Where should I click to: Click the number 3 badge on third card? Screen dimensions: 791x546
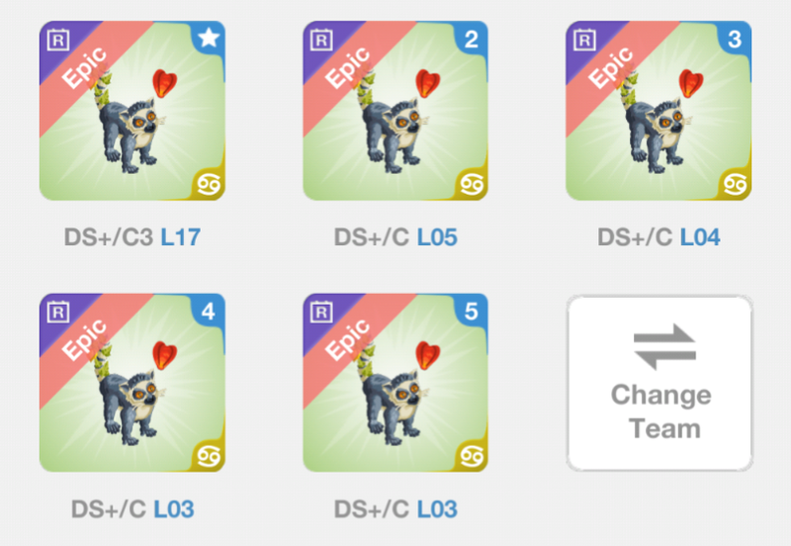735,39
